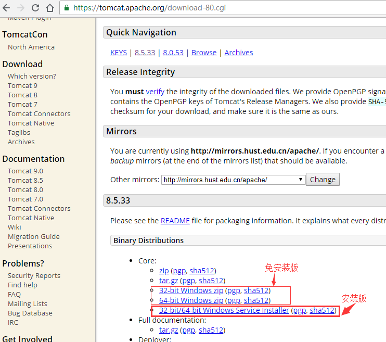Open the README file link

click(x=175, y=221)
